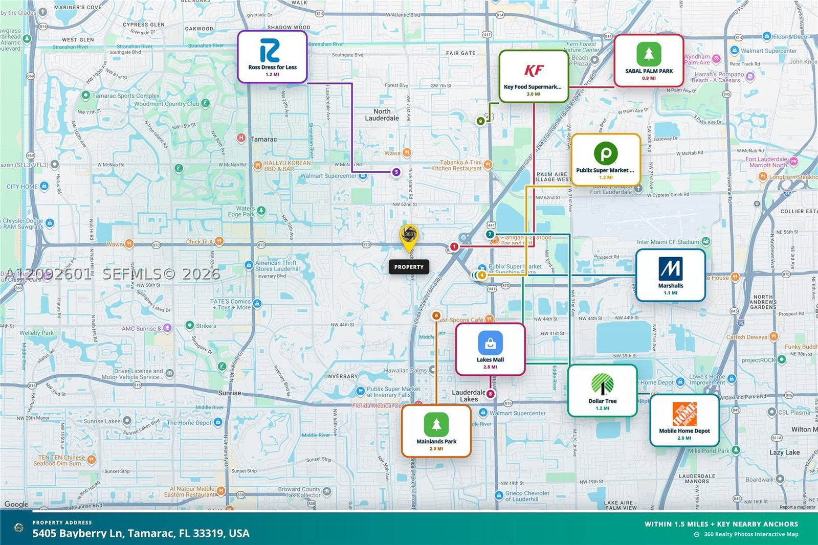The width and height of the screenshot is (818, 545).
Task: Click the purple route marker number 5
Action: (396, 172)
